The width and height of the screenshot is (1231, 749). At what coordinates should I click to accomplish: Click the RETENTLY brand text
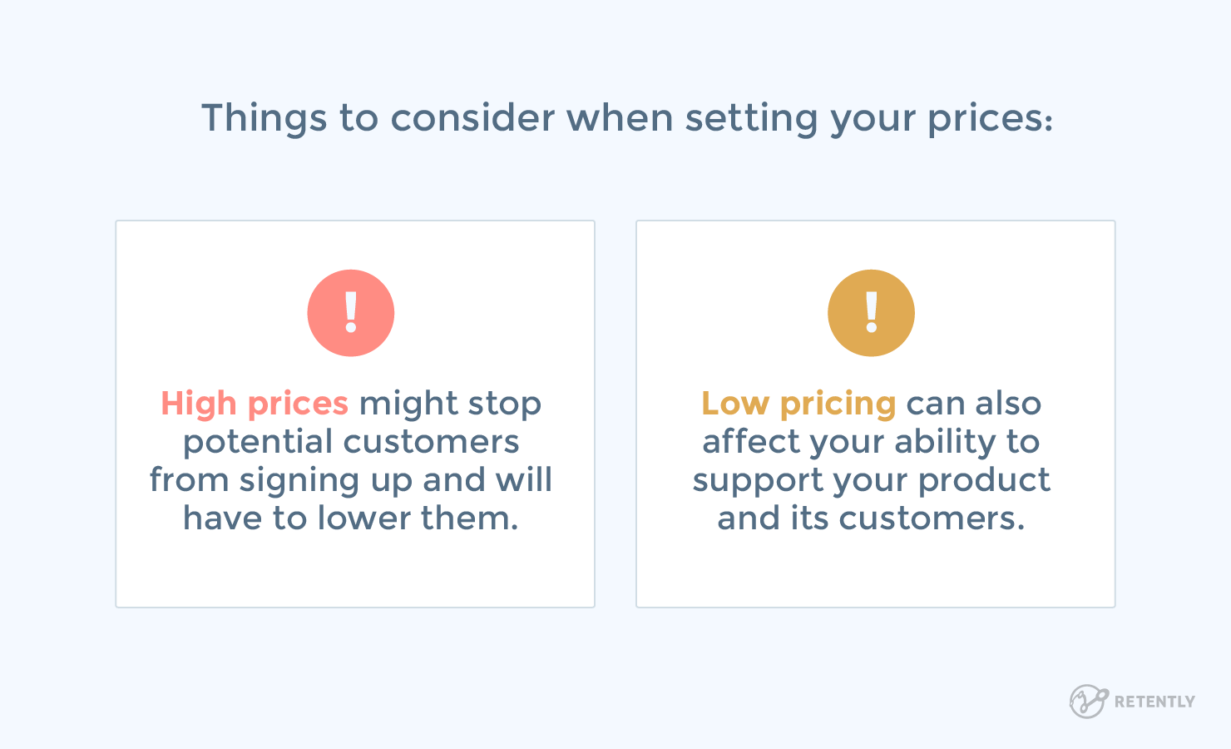coord(1154,702)
